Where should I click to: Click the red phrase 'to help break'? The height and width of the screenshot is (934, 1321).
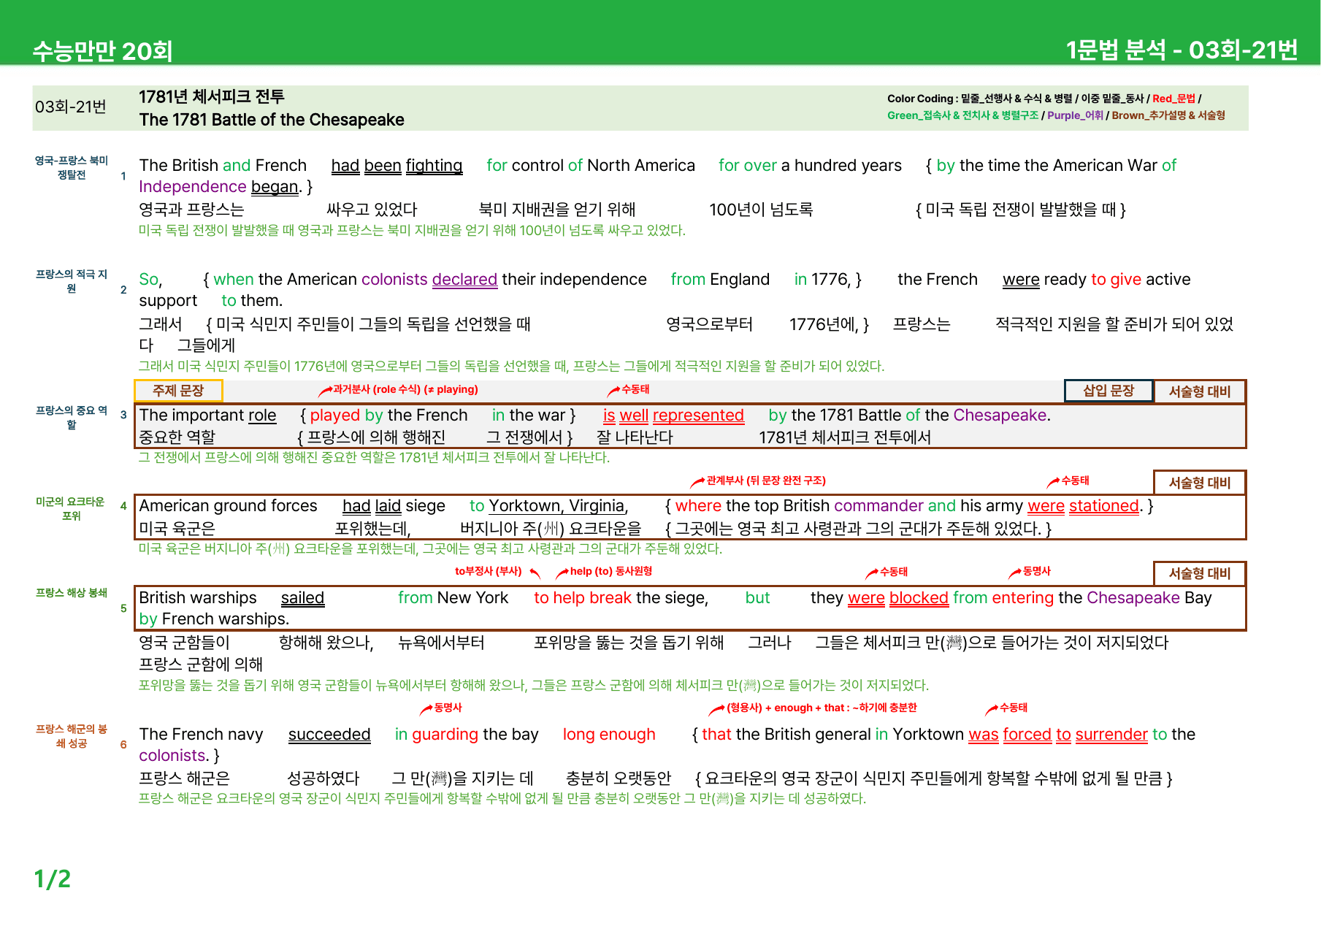[x=583, y=598]
